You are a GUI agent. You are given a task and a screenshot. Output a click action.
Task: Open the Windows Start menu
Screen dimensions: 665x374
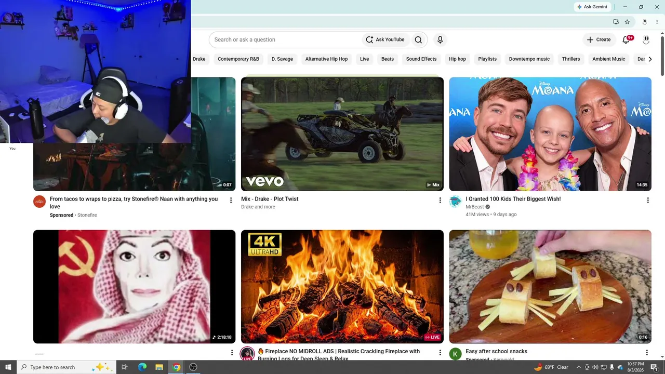click(x=8, y=367)
